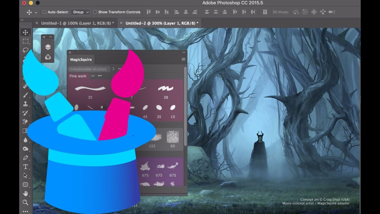This screenshot has height=214, width=380.
Task: Select the Zoom magnifier tool
Action: point(26,202)
